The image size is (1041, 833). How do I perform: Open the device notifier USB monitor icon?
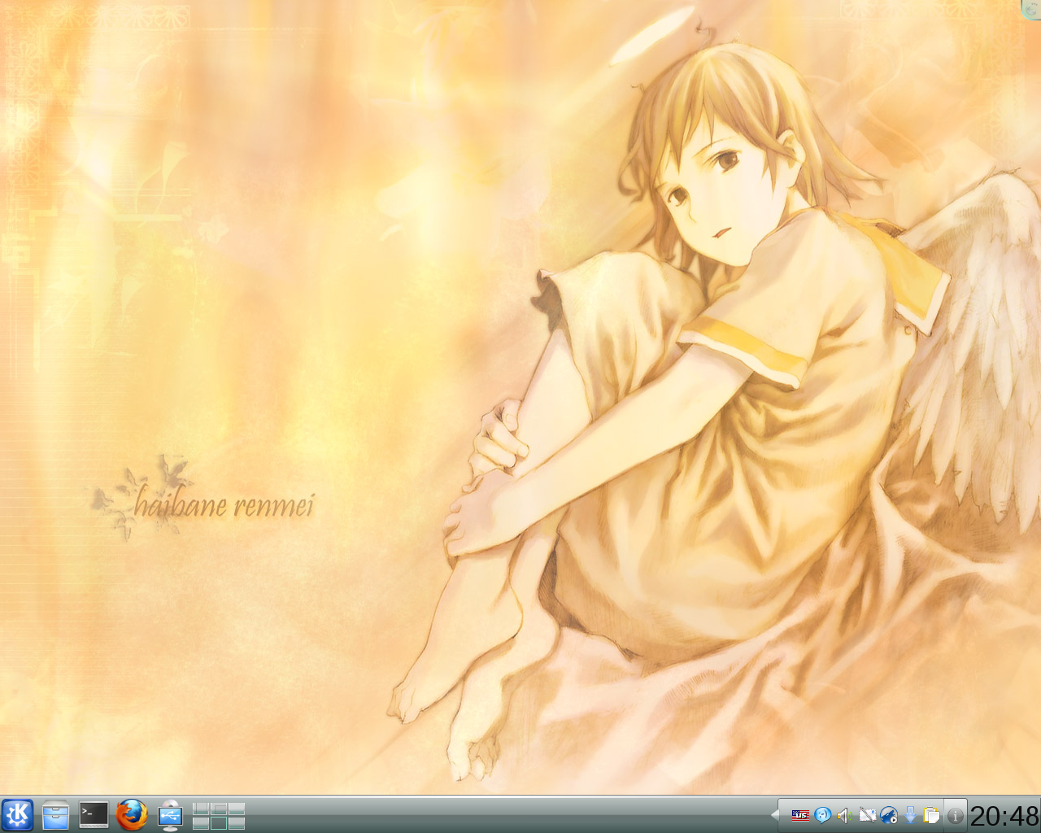coord(170,814)
